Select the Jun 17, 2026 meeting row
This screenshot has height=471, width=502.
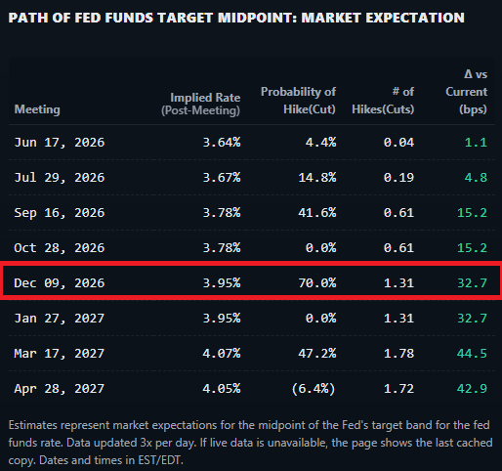click(251, 143)
